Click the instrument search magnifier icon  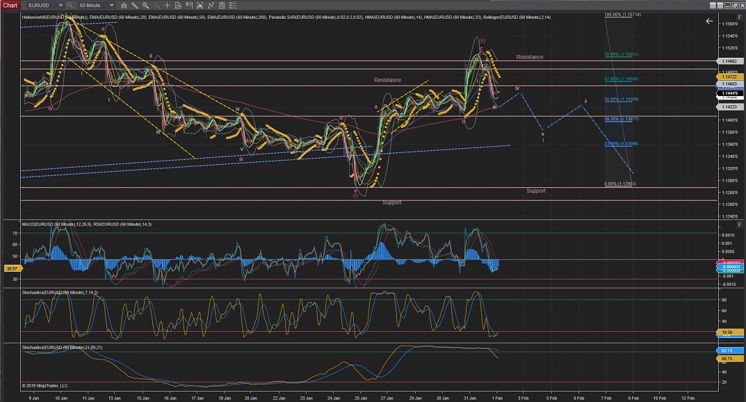point(70,4)
